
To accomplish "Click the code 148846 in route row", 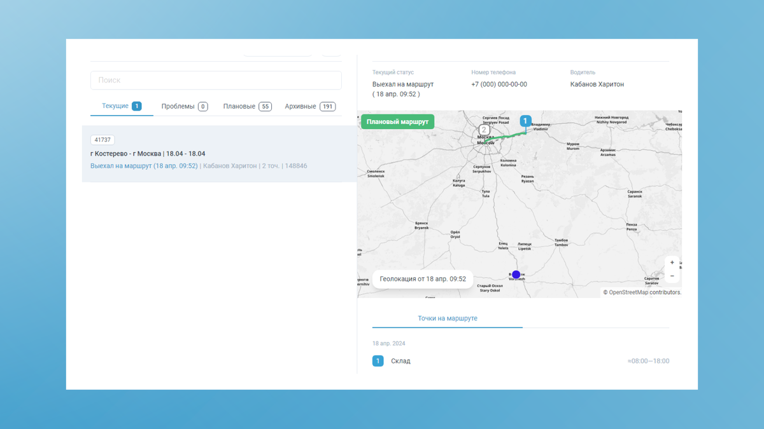I will point(296,166).
